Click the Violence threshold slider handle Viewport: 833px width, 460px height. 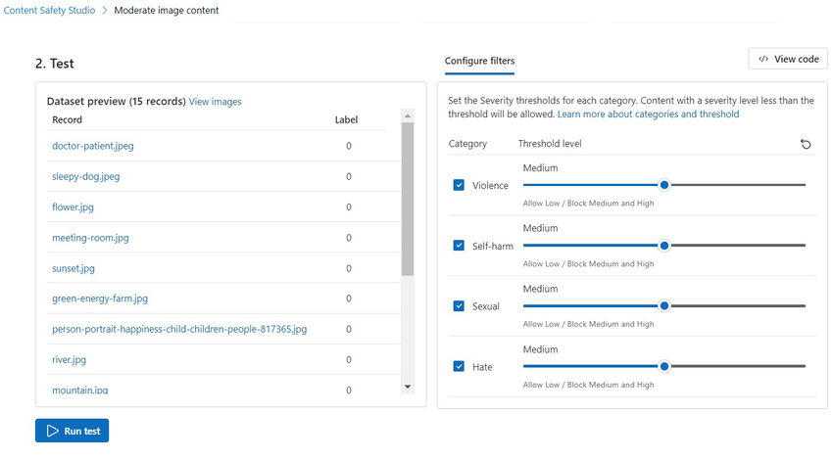click(664, 184)
